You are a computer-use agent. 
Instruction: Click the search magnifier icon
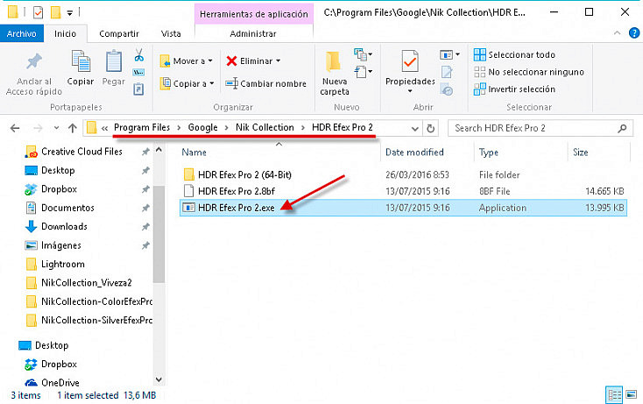(x=622, y=128)
